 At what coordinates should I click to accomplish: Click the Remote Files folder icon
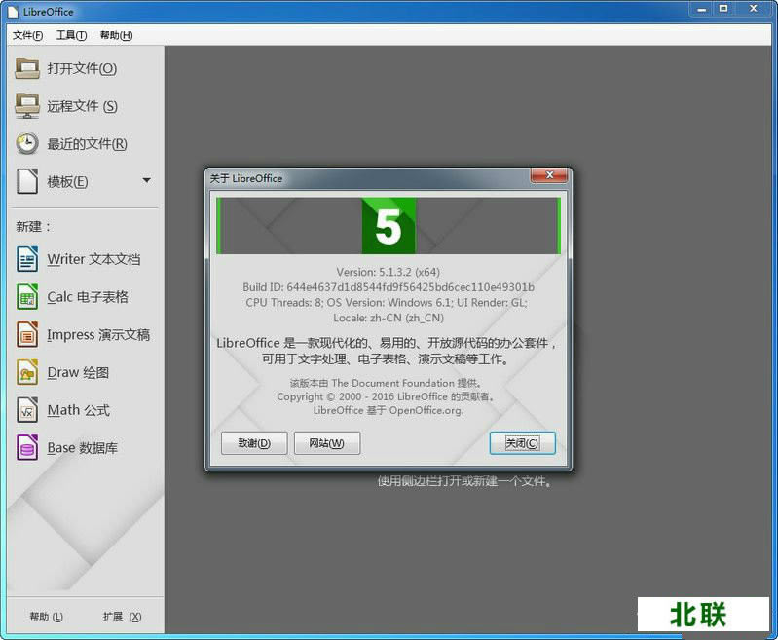[27, 105]
